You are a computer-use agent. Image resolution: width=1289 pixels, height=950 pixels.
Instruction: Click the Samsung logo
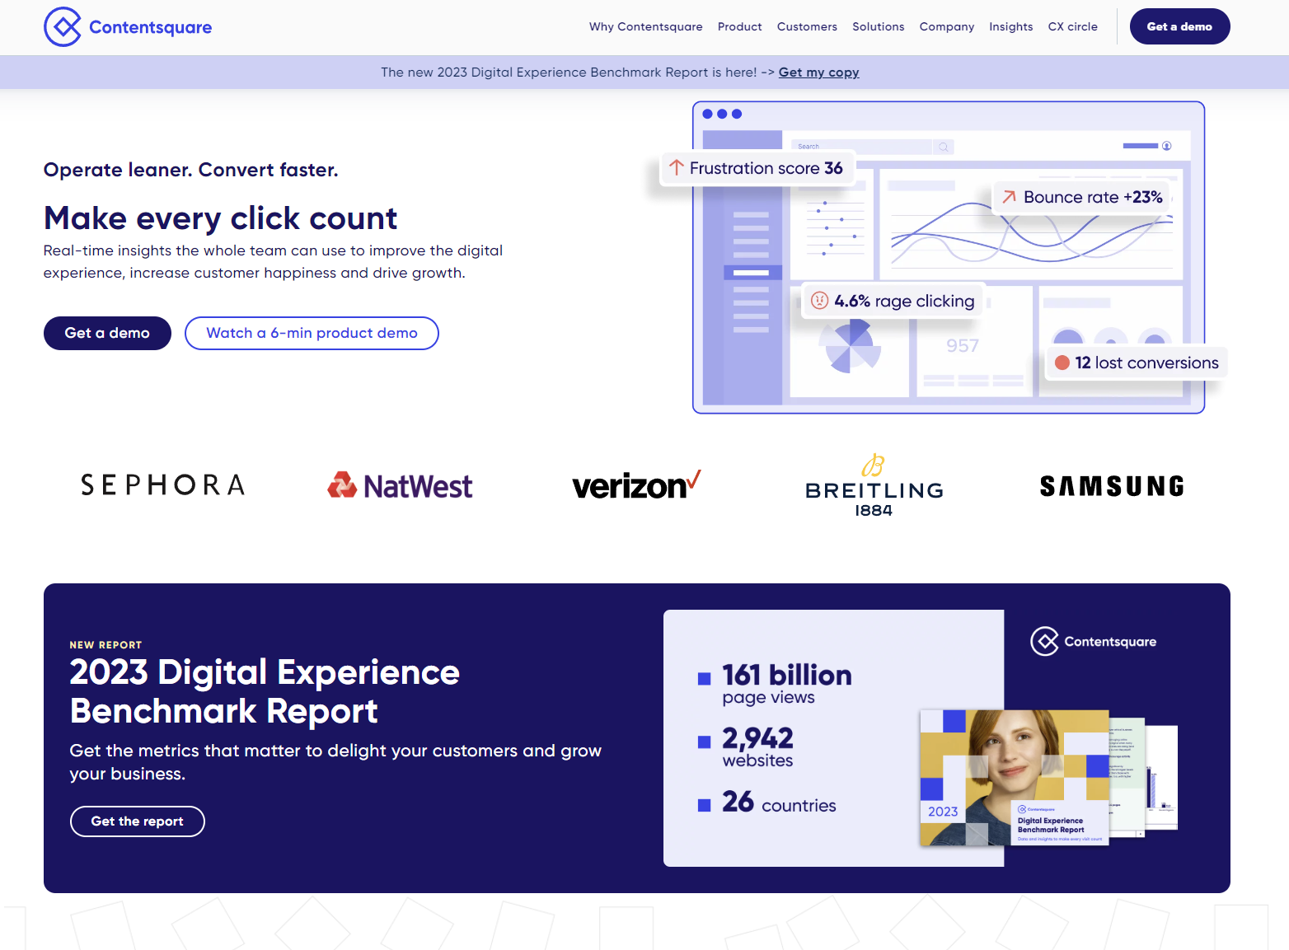point(1112,486)
